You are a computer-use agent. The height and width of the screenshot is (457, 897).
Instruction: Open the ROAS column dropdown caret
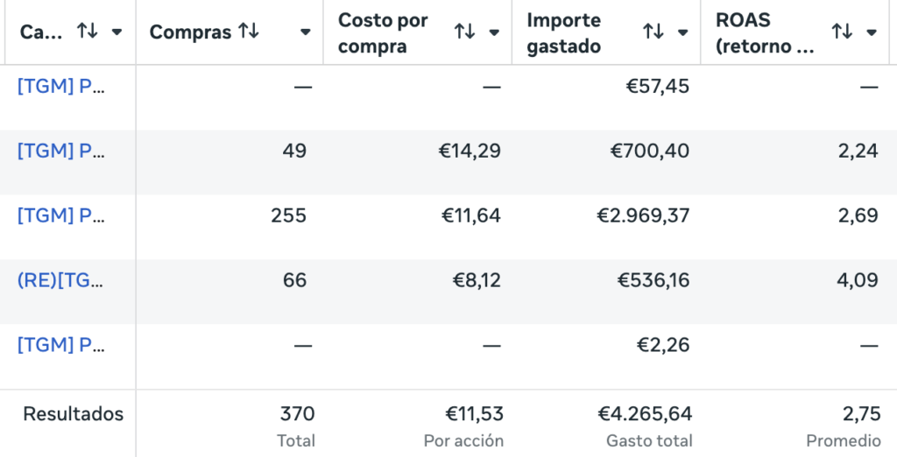click(x=872, y=32)
